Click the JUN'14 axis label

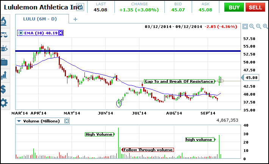[x=105, y=113]
